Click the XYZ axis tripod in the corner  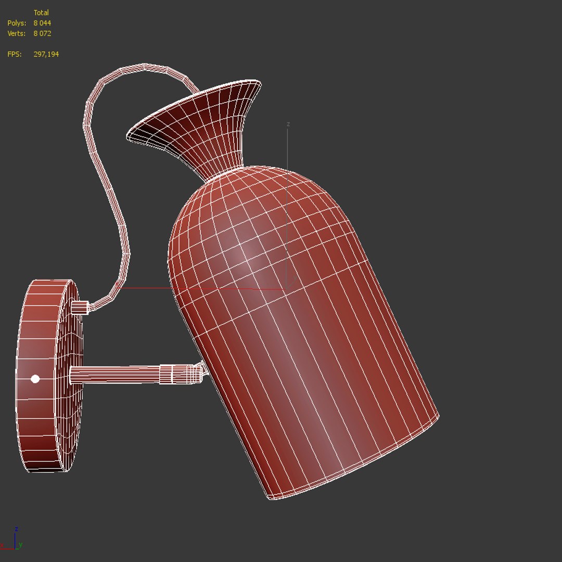[12, 539]
